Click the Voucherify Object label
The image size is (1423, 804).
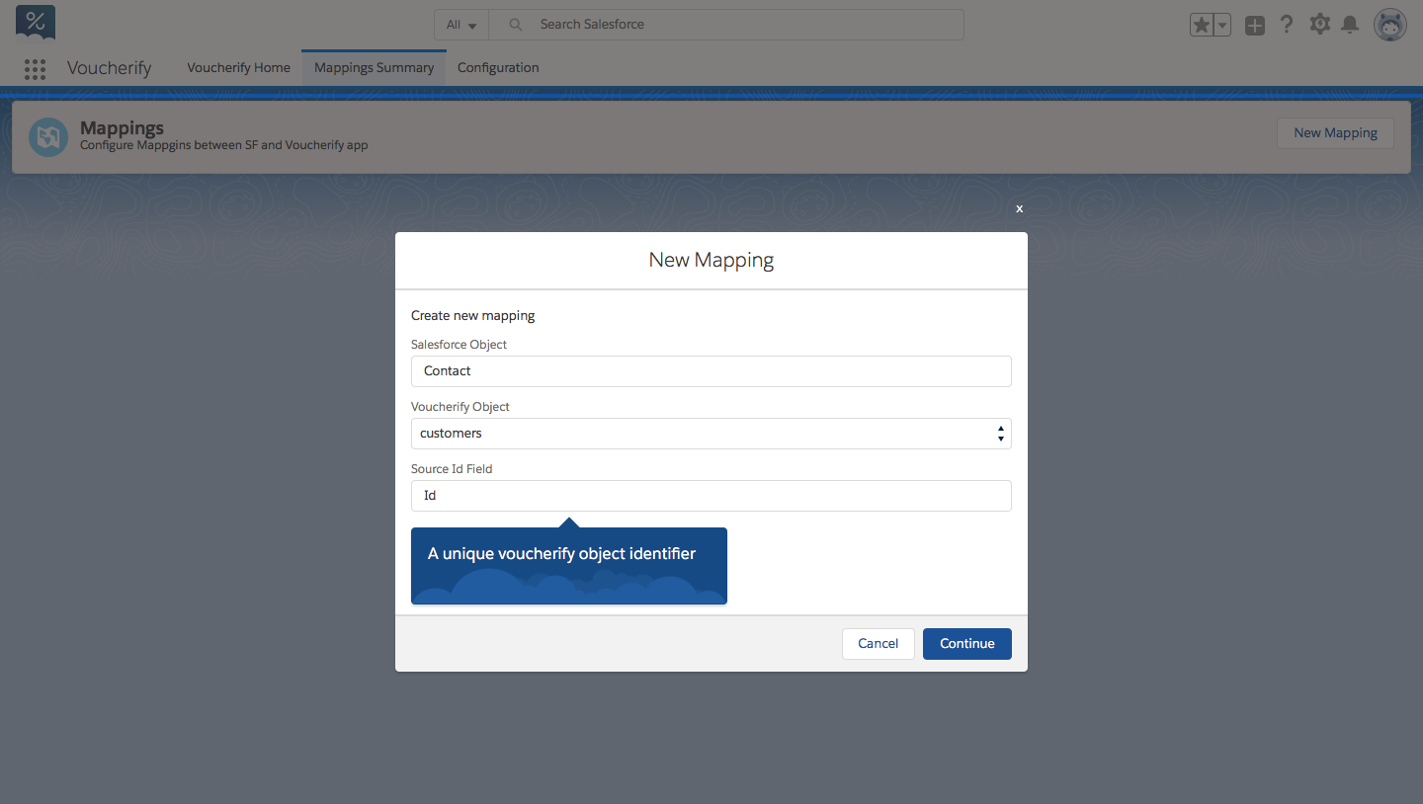pyautogui.click(x=460, y=407)
